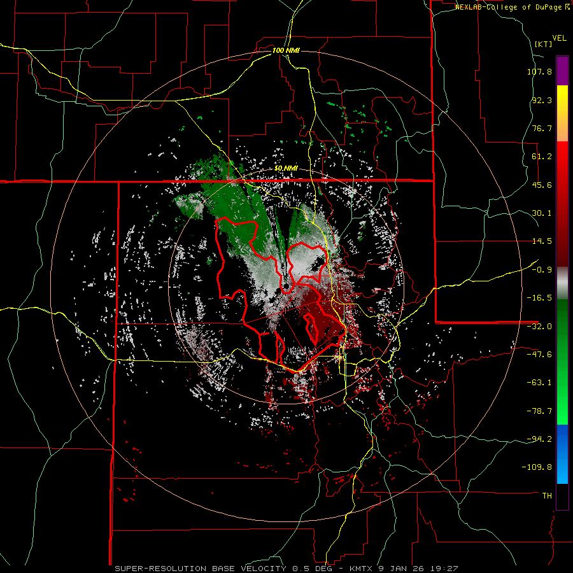This screenshot has height=573, width=573.
Task: Click the 45.6 velocity scale value
Action: tap(542, 185)
